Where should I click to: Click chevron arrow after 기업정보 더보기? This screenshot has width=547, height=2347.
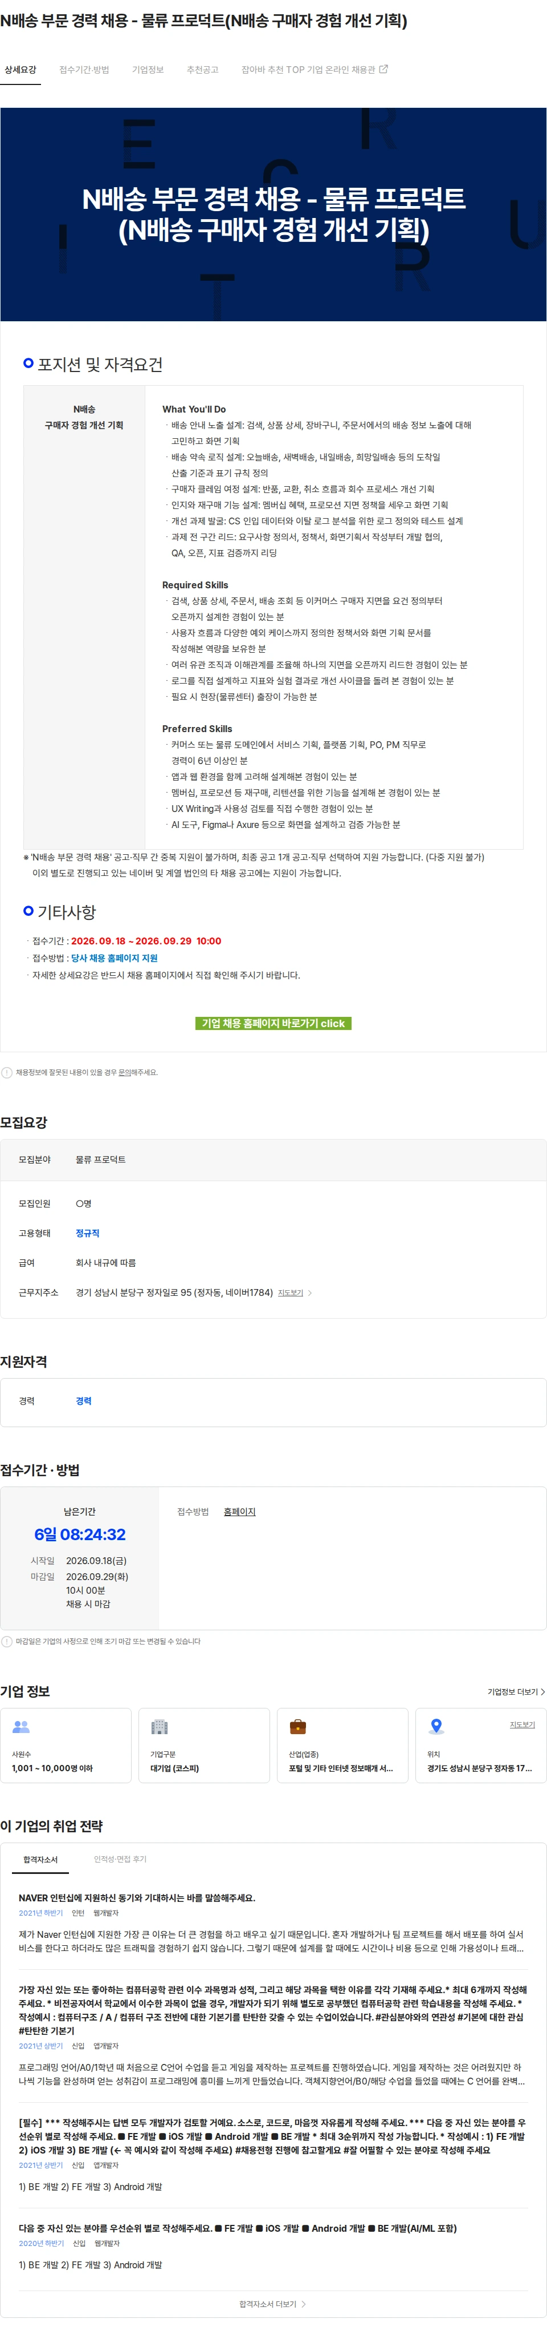[542, 1692]
